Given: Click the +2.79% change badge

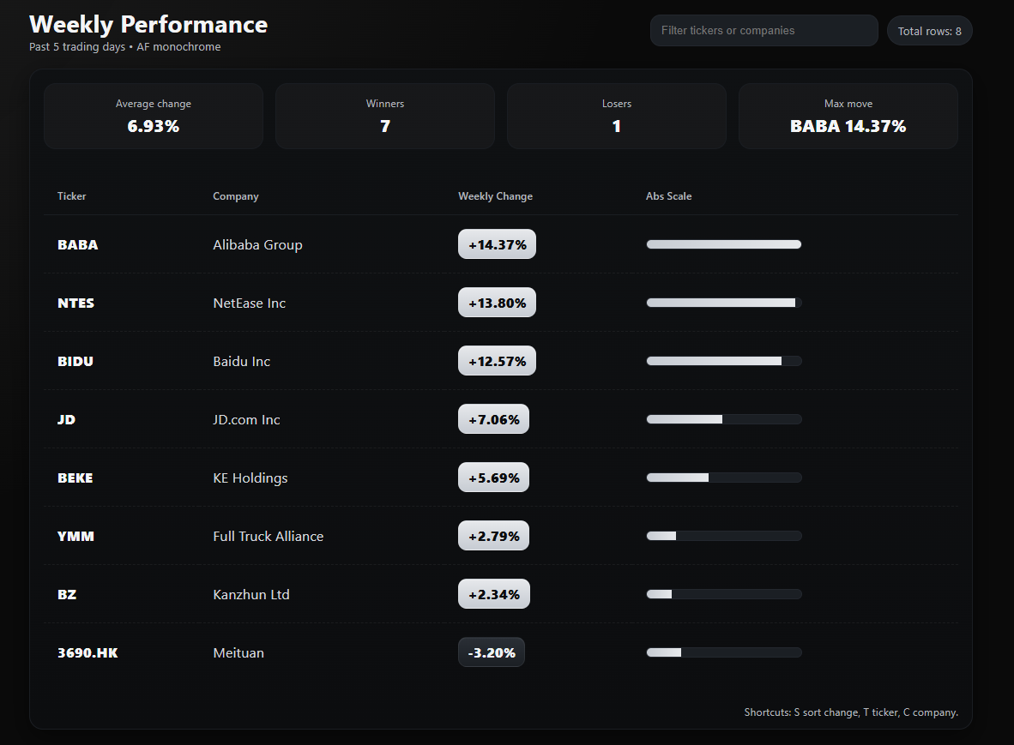Looking at the screenshot, I should [x=493, y=536].
